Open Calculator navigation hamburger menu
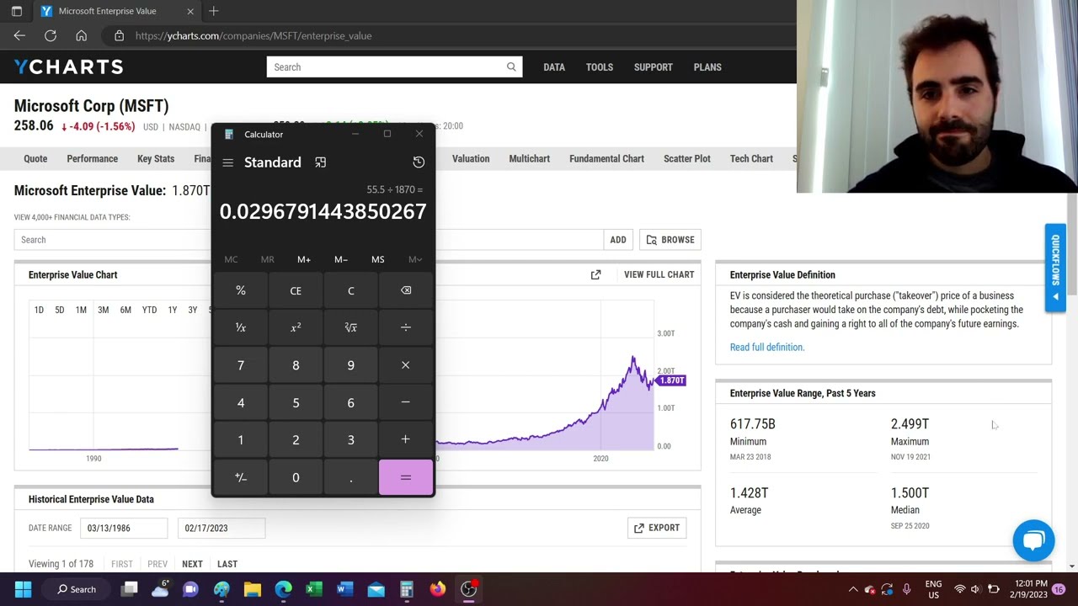 (227, 162)
